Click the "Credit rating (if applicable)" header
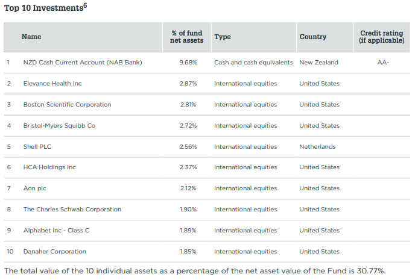This screenshot has width=415, height=280. pyautogui.click(x=382, y=37)
